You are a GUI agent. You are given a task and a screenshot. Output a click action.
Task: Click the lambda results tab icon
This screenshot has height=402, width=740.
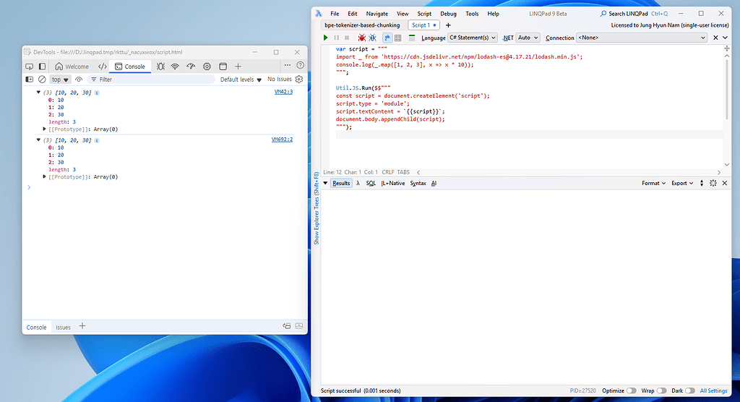pos(358,183)
